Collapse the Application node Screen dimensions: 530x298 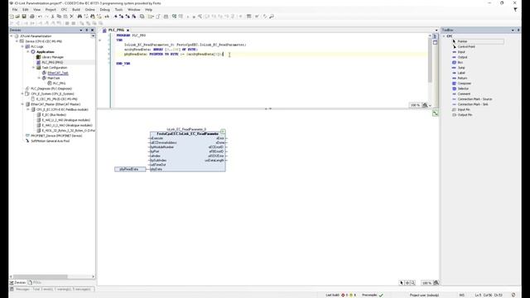pyautogui.click(x=28, y=51)
